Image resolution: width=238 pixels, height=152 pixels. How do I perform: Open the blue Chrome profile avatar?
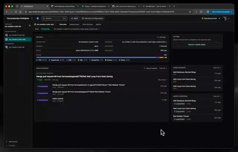[x=208, y=12]
